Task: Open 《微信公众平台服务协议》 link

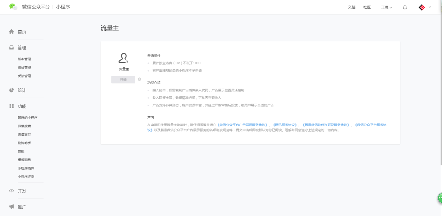Action: point(371,125)
